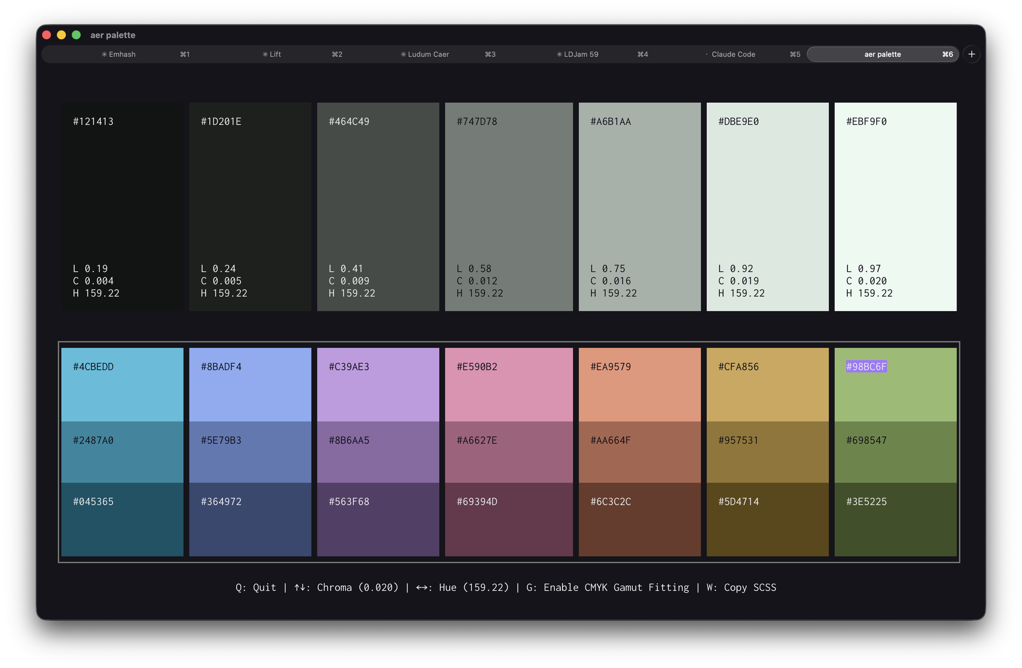
Task: Choose the #5E79B3 mid blue swatch
Action: (x=250, y=452)
